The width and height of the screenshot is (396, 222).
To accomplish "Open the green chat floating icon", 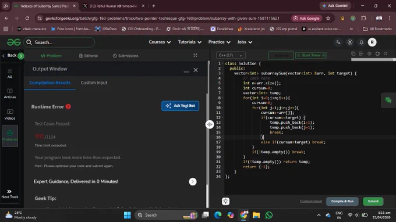I will [388, 101].
